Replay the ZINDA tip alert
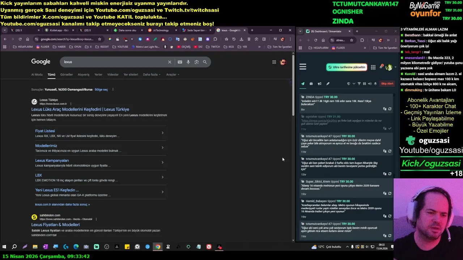 (x=390, y=109)
